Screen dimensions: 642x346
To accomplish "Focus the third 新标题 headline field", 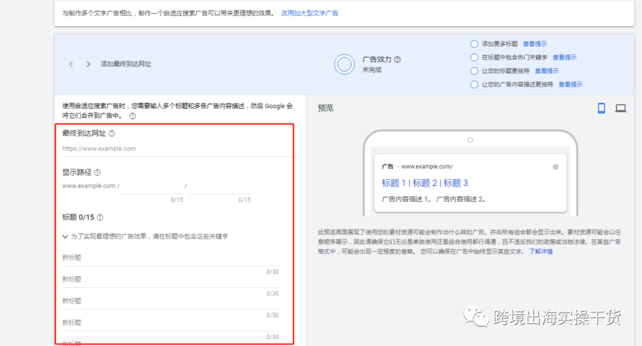I will point(171,301).
